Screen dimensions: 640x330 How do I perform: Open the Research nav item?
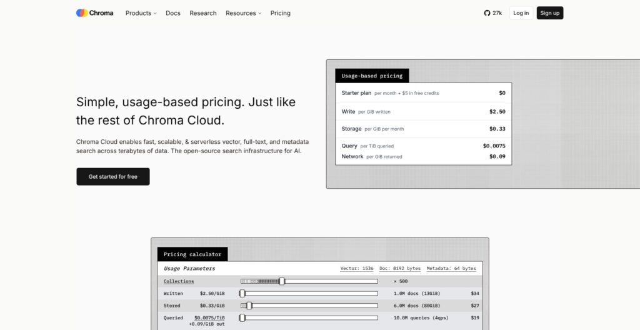point(203,13)
